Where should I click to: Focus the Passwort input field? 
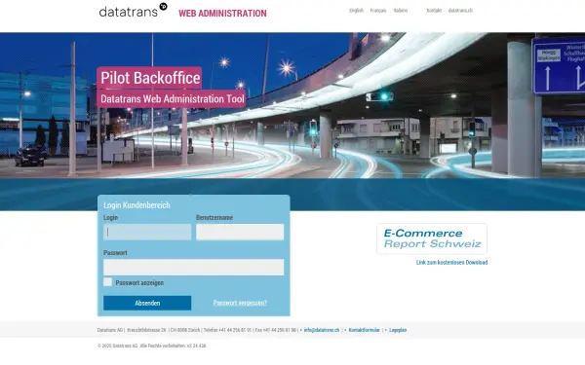[194, 267]
